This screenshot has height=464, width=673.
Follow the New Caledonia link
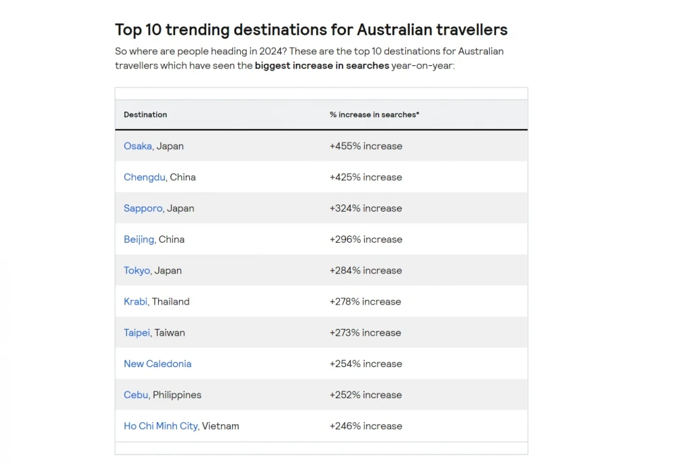pos(157,364)
